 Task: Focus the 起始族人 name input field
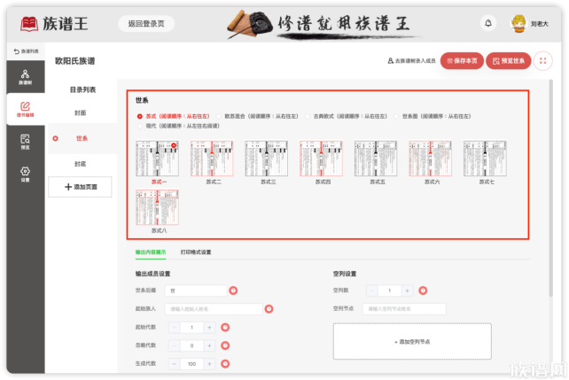click(x=214, y=309)
